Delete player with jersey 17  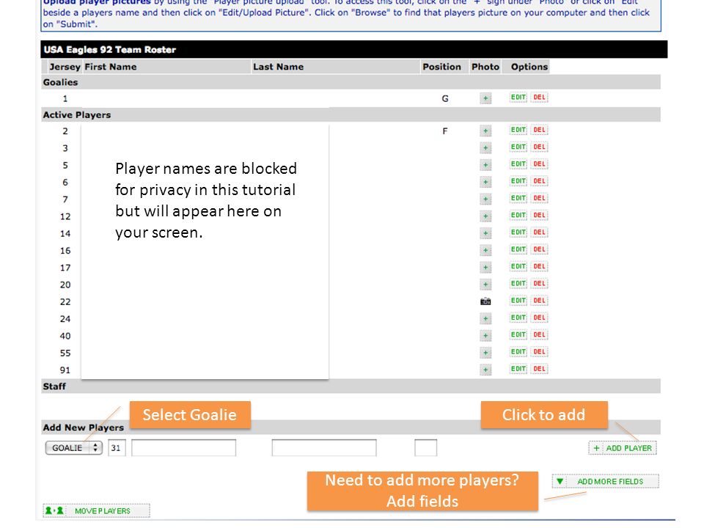click(x=539, y=267)
